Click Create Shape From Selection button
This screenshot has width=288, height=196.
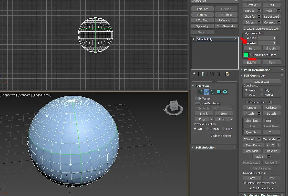261,29
